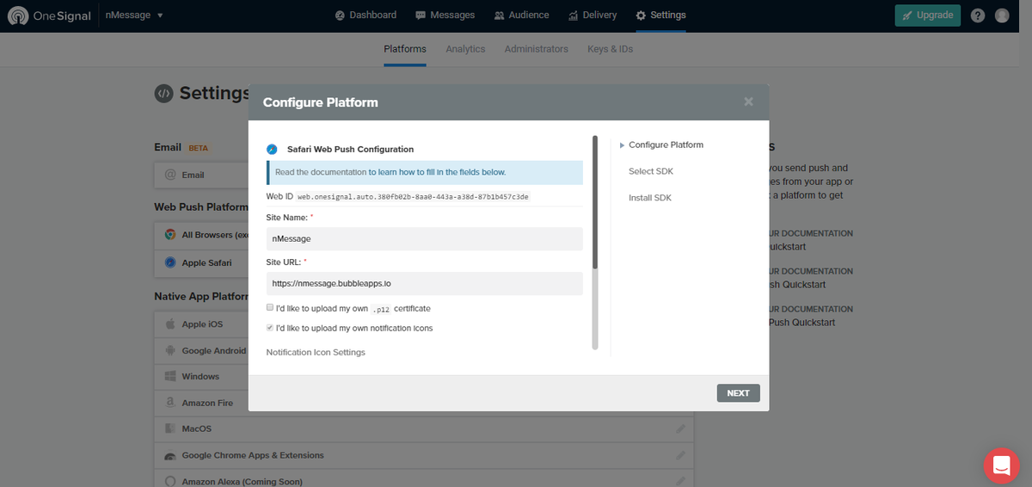
Task: Close the Configure Platform dialog
Action: click(748, 102)
